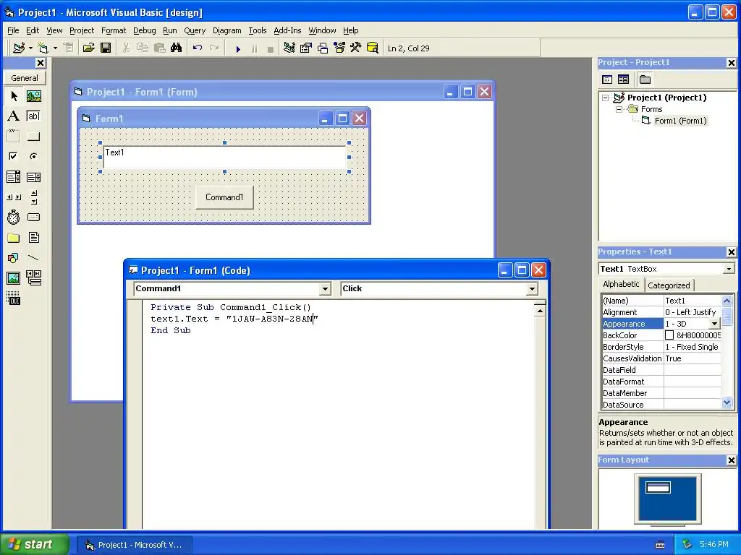Click the General toolbox tab button
Screen dimensions: 741x555
[25, 78]
